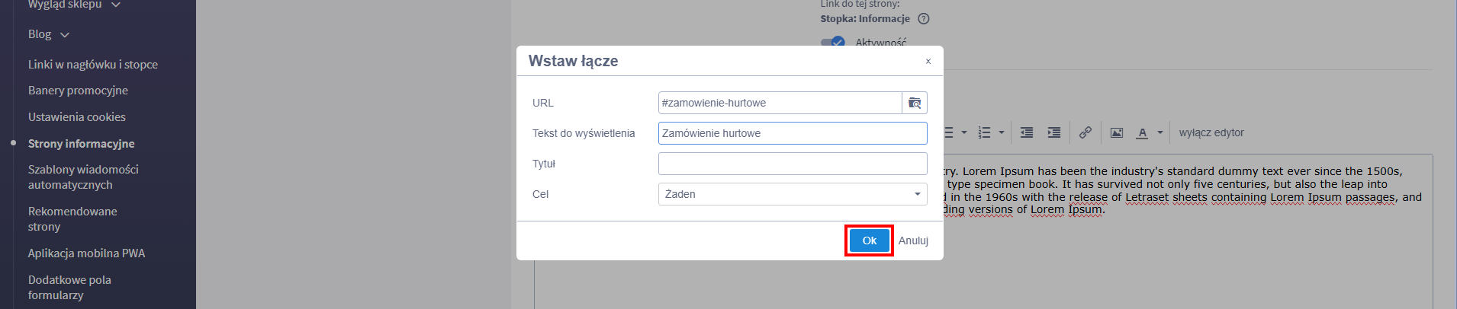The height and width of the screenshot is (309, 1457).
Task: Click the numbered list icon
Action: tap(985, 132)
